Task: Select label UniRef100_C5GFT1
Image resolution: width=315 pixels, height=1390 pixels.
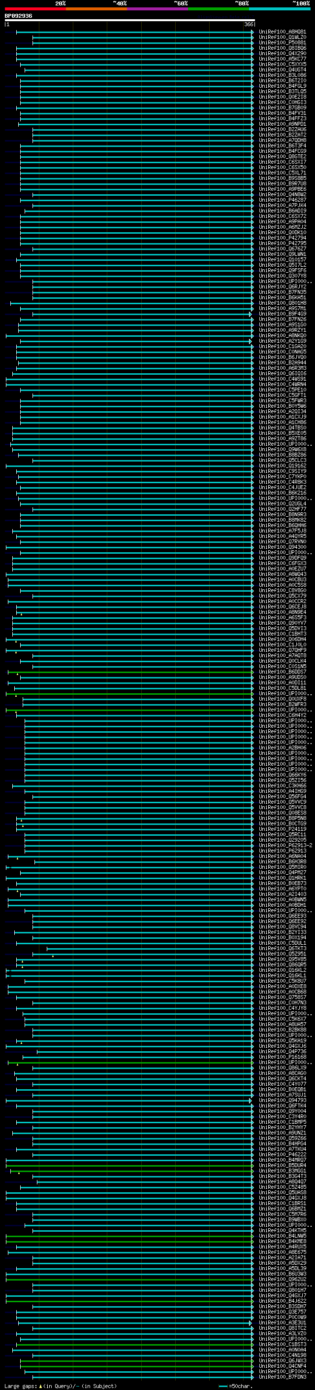Action: coord(283,395)
